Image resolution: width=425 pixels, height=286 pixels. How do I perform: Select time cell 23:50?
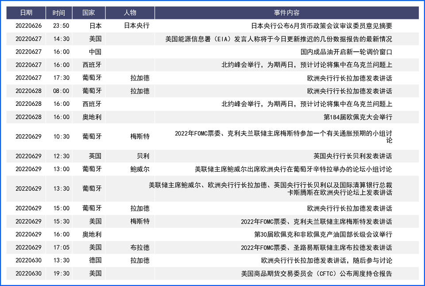point(61,26)
